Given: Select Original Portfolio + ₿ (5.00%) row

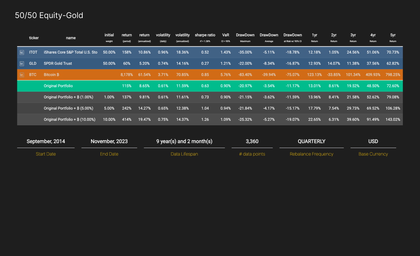Looking at the screenshot, I should pyautogui.click(x=68, y=108).
